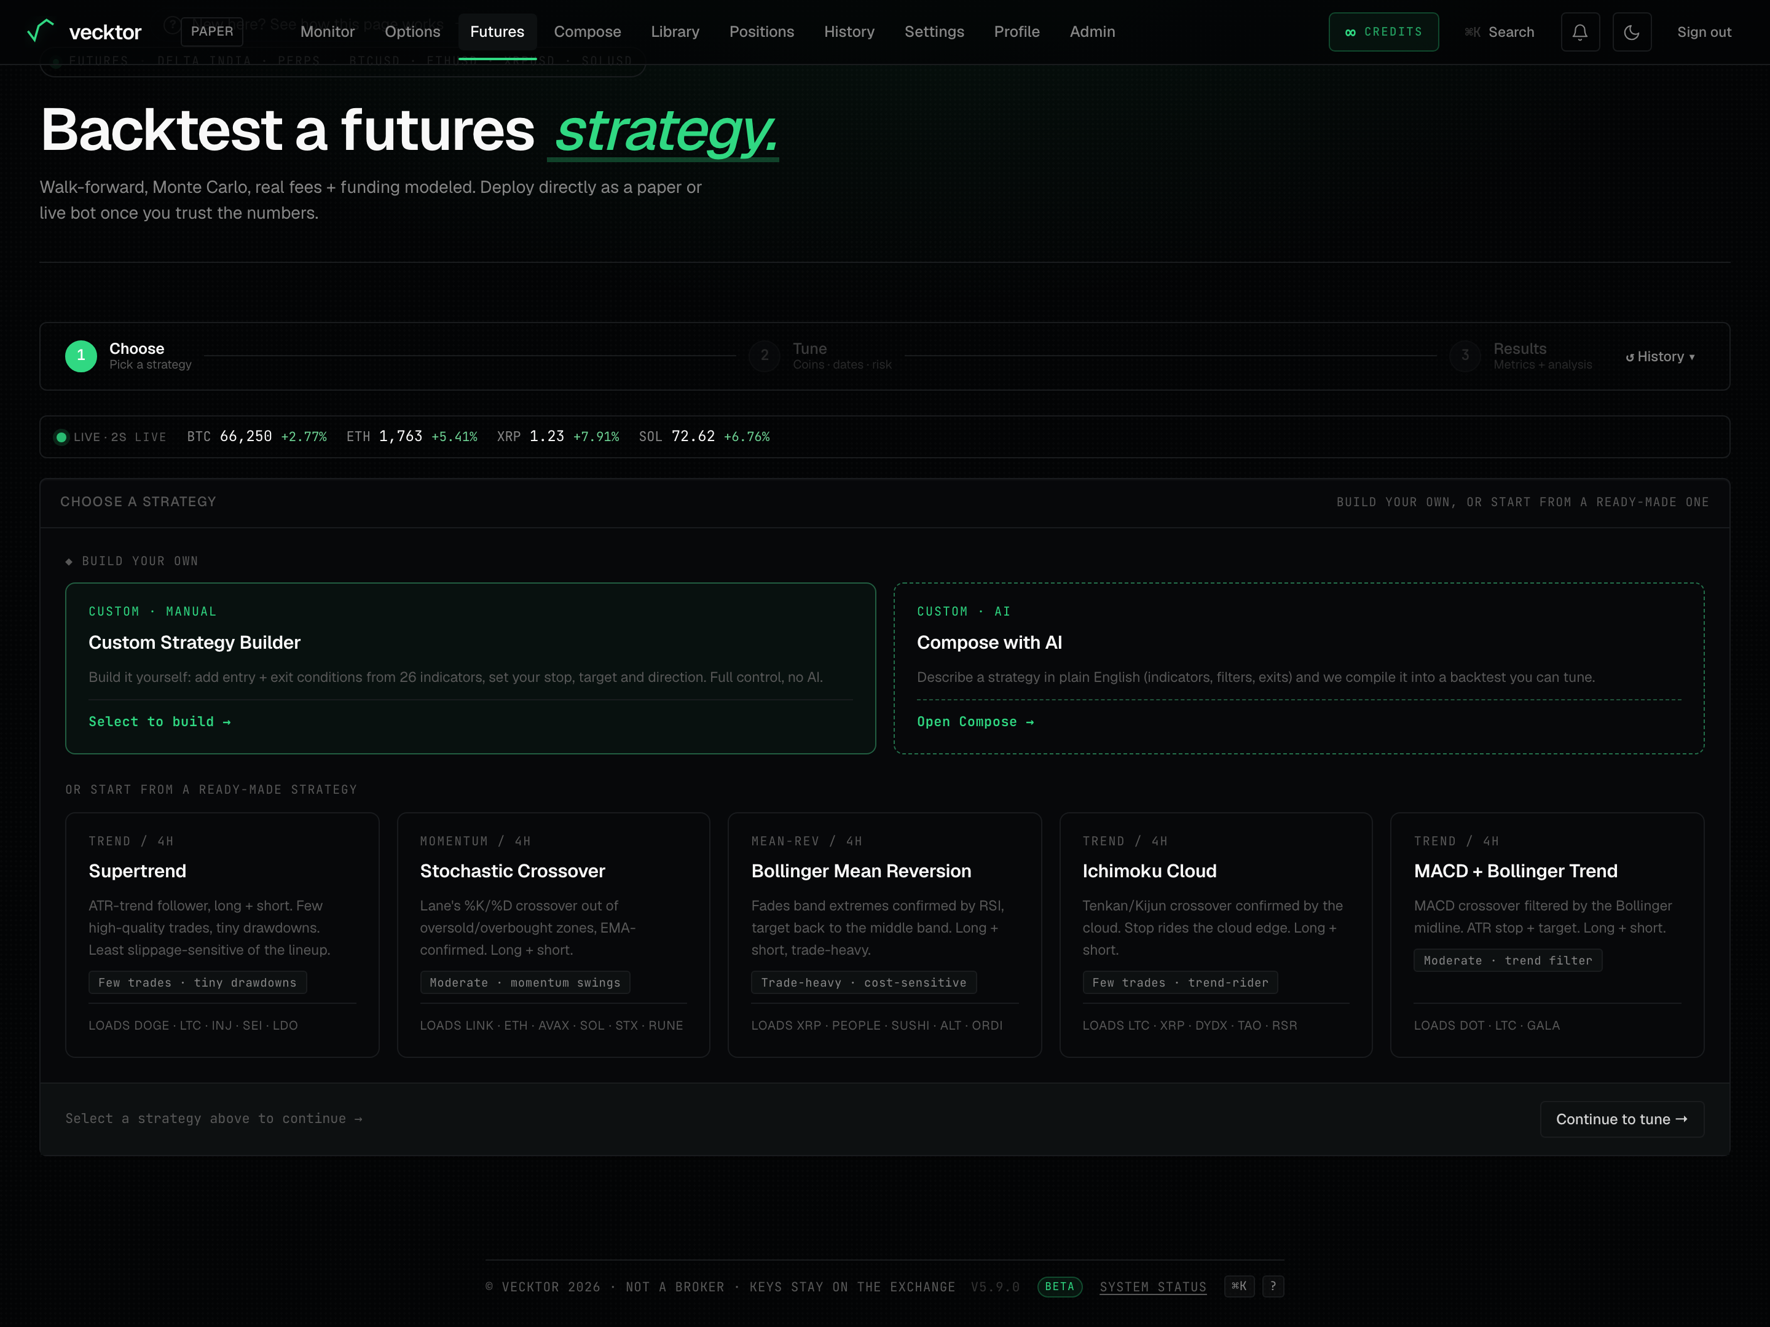The width and height of the screenshot is (1770, 1327).
Task: Select the Custom Strategy Builder card
Action: point(471,668)
